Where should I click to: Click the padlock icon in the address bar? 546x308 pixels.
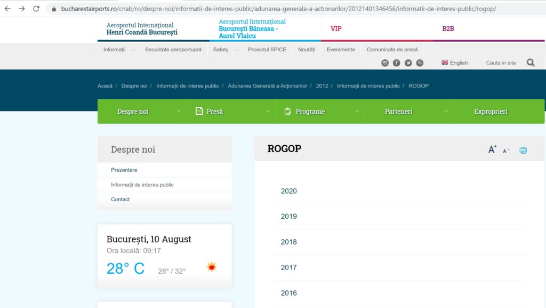[54, 9]
